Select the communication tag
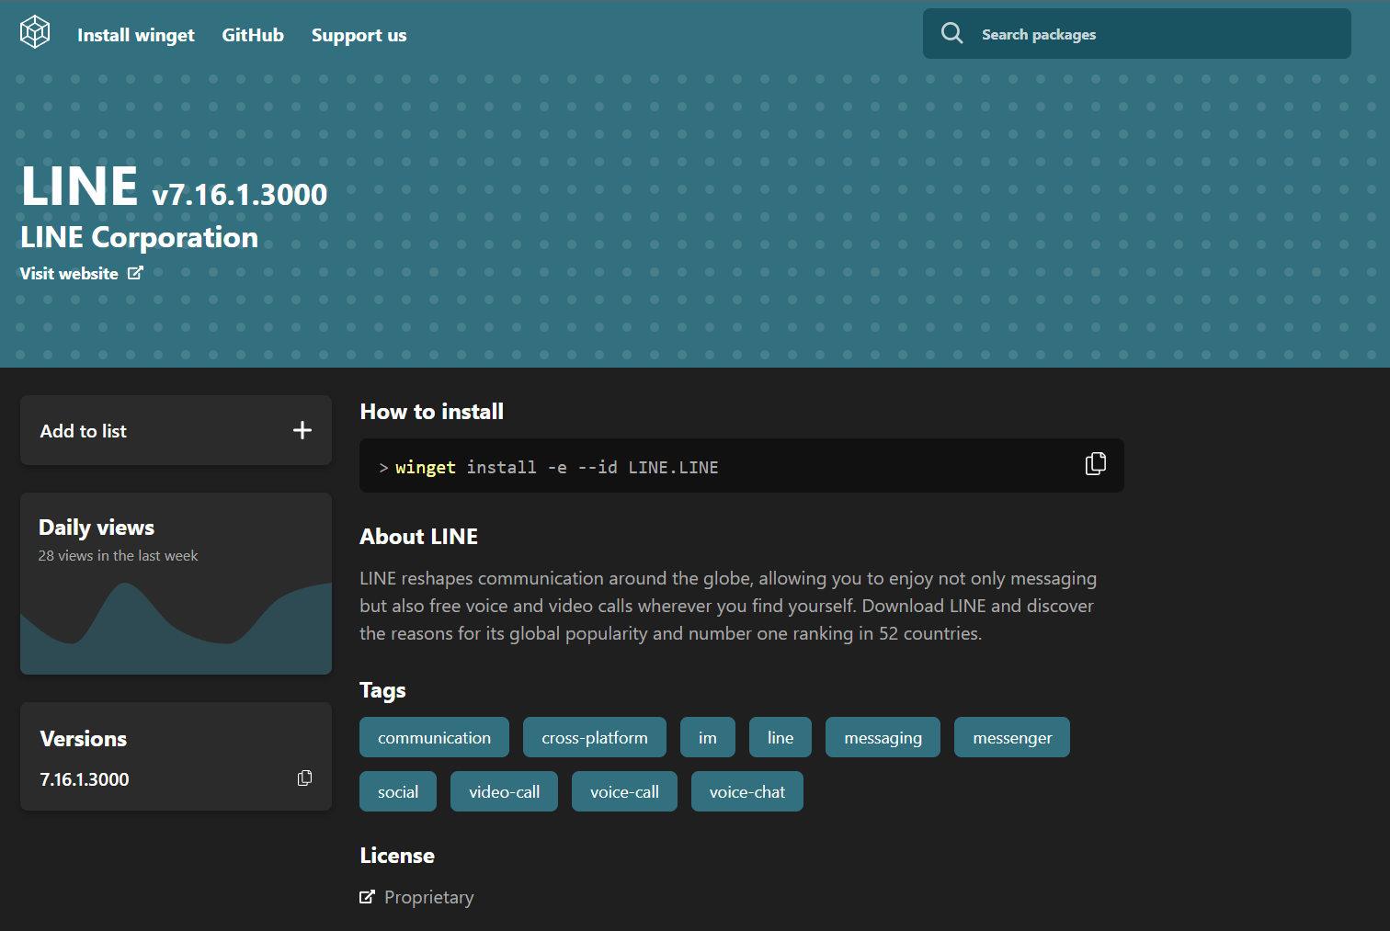Image resolution: width=1390 pixels, height=931 pixels. point(434,738)
